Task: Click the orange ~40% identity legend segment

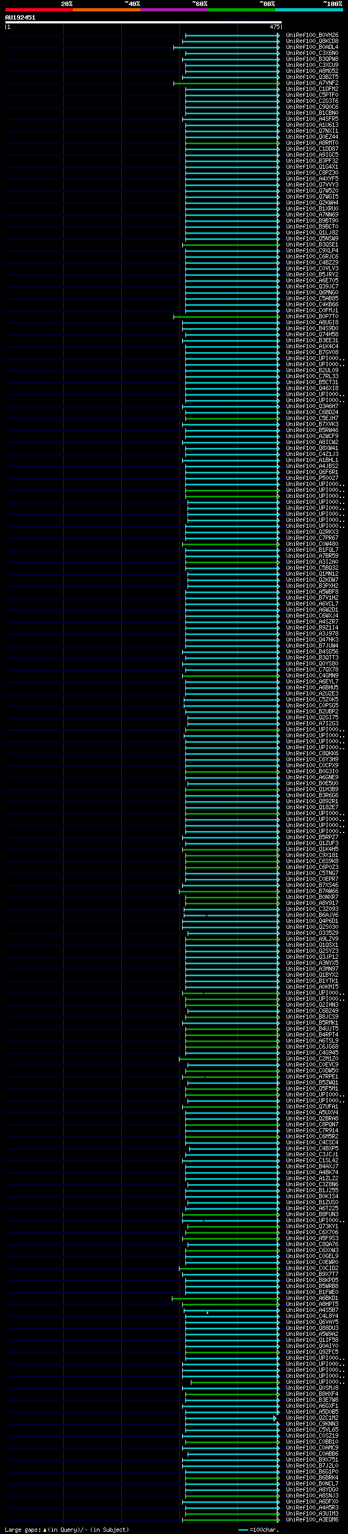Action: tap(107, 10)
